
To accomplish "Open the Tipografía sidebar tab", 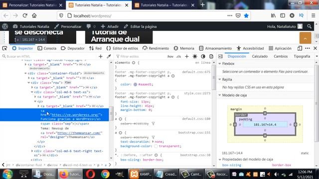I will pyautogui.click(x=302, y=56).
